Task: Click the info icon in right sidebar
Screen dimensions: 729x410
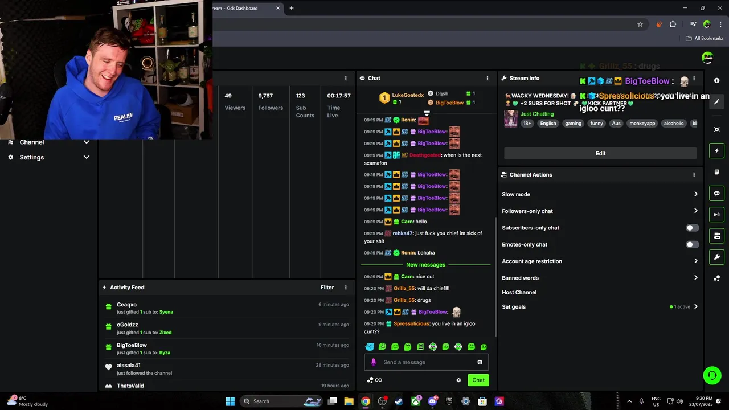Action: (x=716, y=81)
